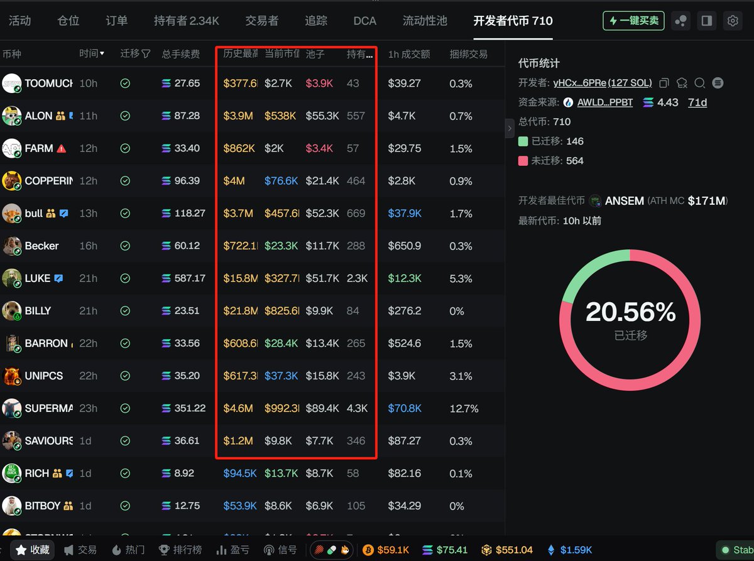Open 收藏 favorites in bottom bar
754x561 pixels.
point(33,550)
